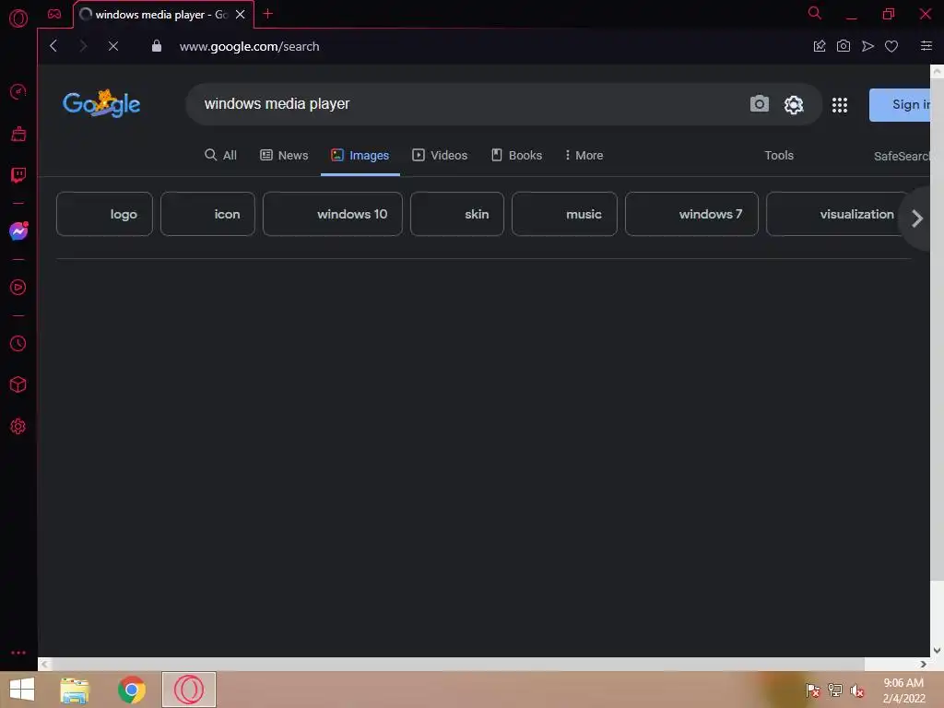Image resolution: width=944 pixels, height=708 pixels.
Task: Launch Chrome from the taskbar
Action: tap(132, 690)
